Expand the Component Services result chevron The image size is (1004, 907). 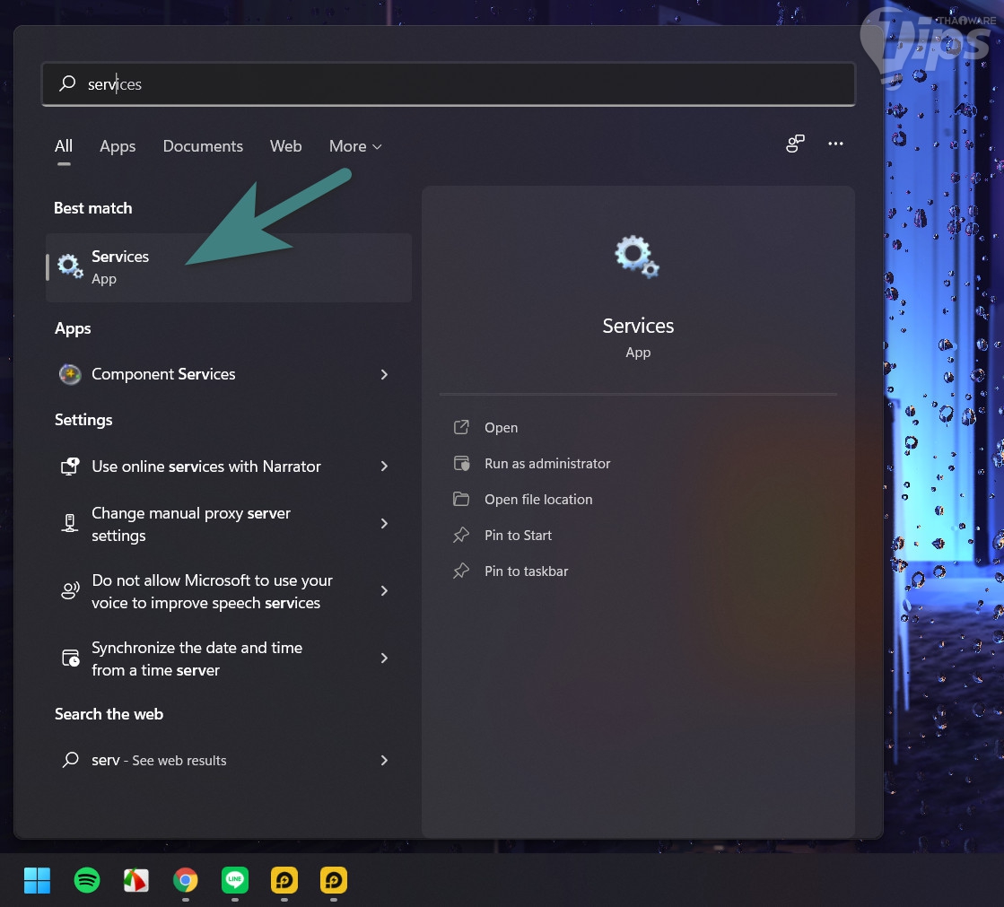[384, 374]
